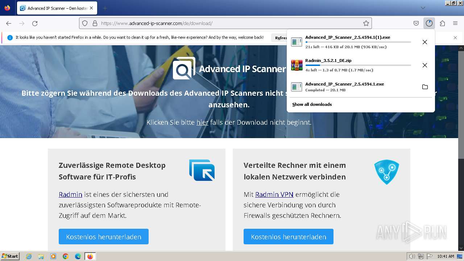The image size is (464, 261).
Task: Open site security padlock info
Action: [x=95, y=23]
